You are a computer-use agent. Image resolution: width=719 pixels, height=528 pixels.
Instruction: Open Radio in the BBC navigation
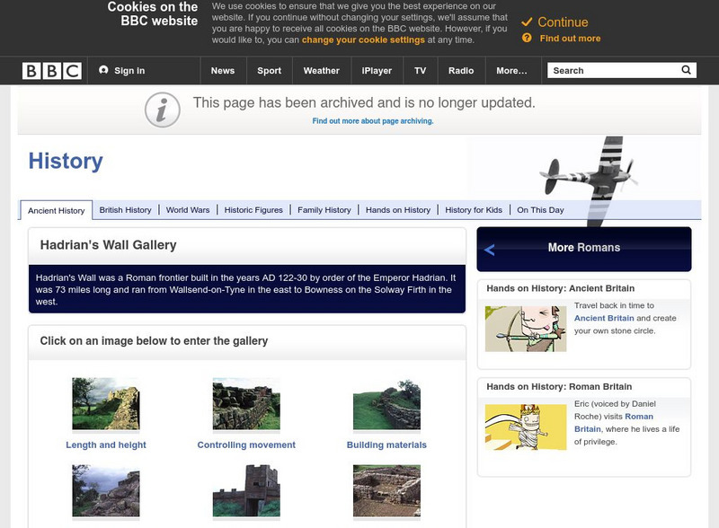coord(461,71)
